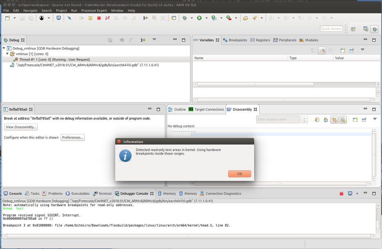The width and height of the screenshot is (382, 249).
Task: Open the disassembly location combo arrows
Action: pyautogui.click(x=304, y=119)
